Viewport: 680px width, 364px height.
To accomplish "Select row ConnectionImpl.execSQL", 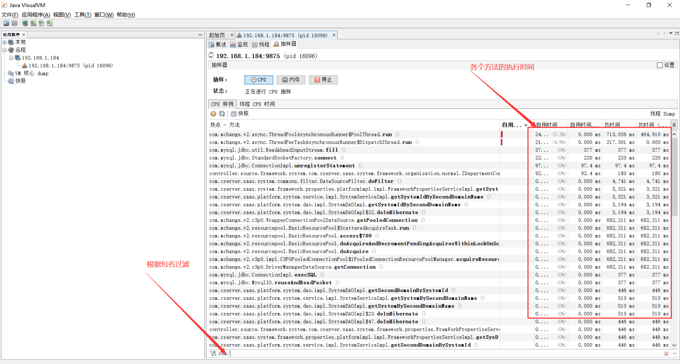I will coord(439,275).
